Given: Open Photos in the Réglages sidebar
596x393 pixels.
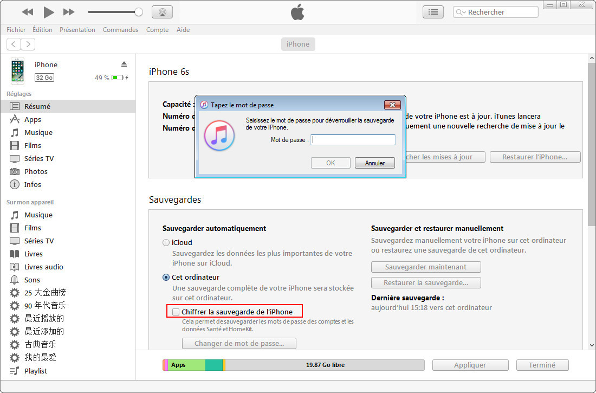Looking at the screenshot, I should (x=36, y=172).
